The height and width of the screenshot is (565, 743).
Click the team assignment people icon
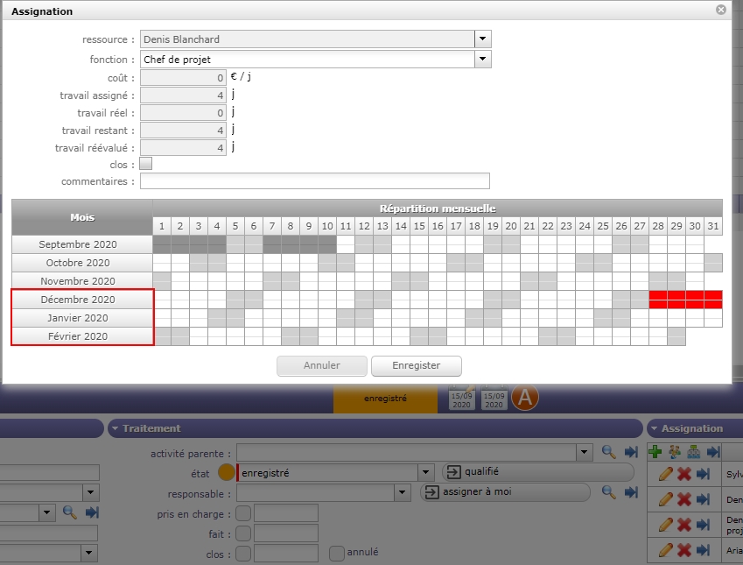coord(675,452)
